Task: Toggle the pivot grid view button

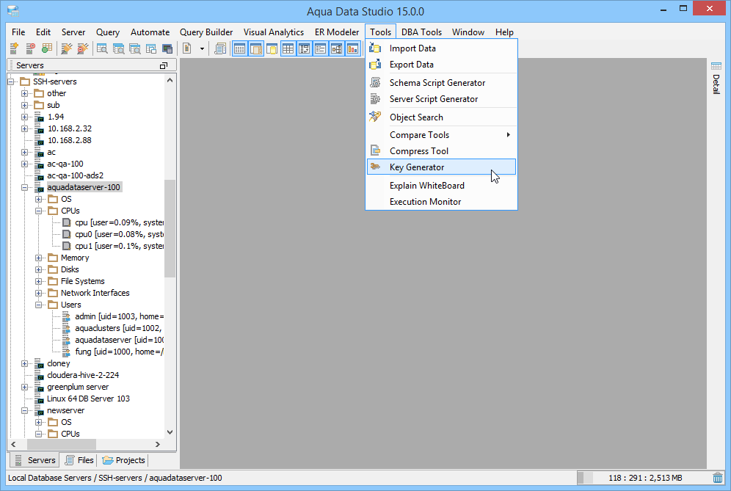Action: pyautogui.click(x=305, y=48)
